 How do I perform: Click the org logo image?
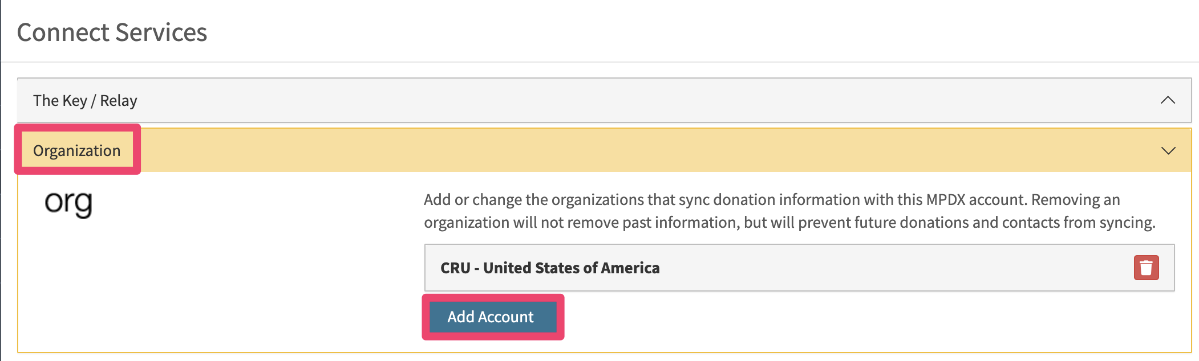tap(68, 203)
